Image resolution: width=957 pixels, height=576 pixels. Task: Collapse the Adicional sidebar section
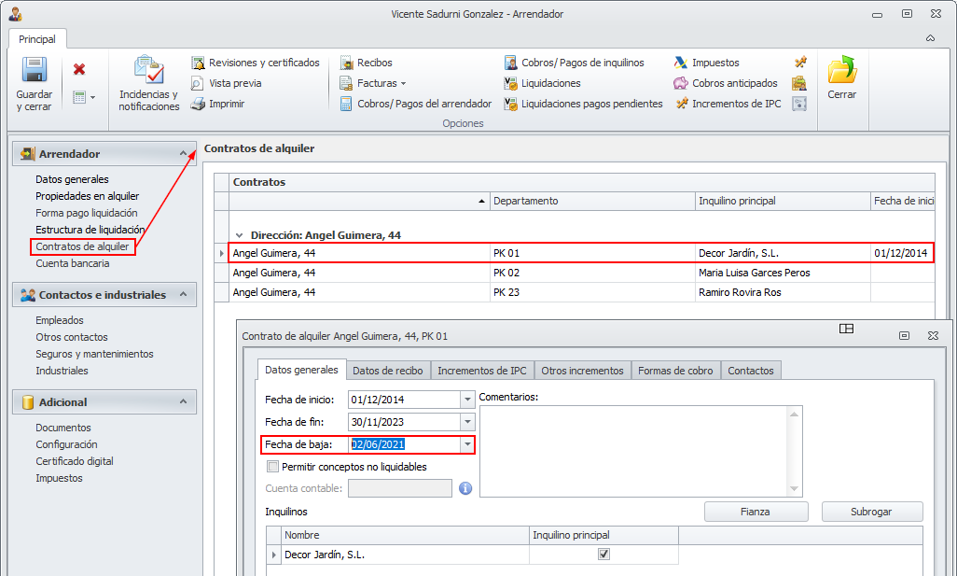183,402
